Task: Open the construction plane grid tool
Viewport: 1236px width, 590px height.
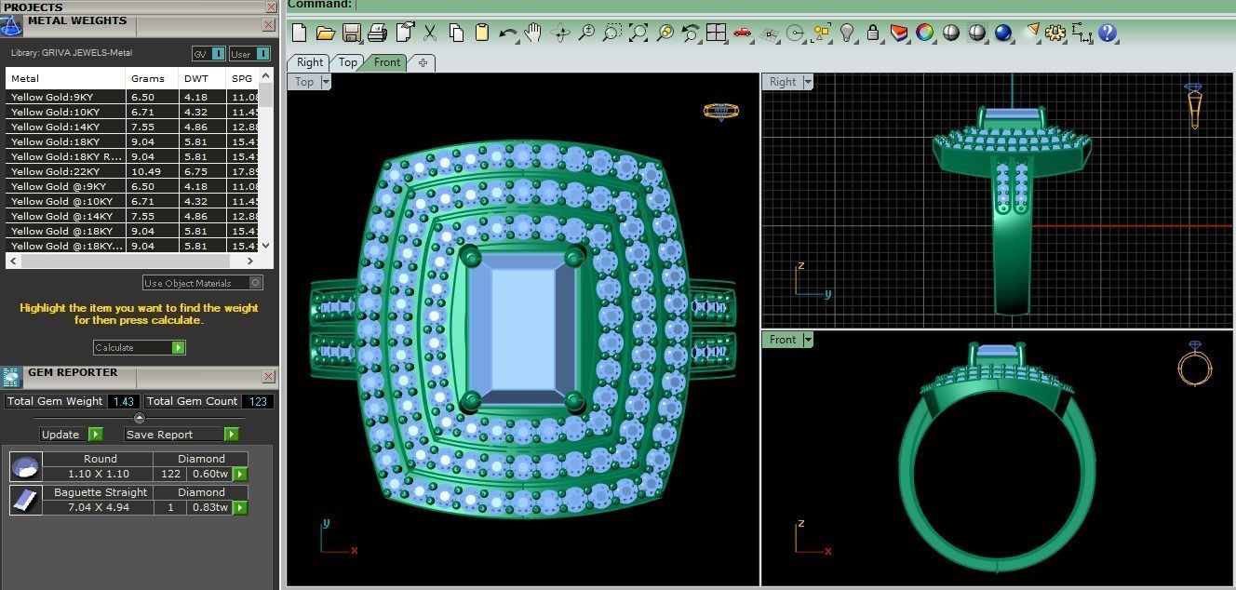Action: pos(769,34)
